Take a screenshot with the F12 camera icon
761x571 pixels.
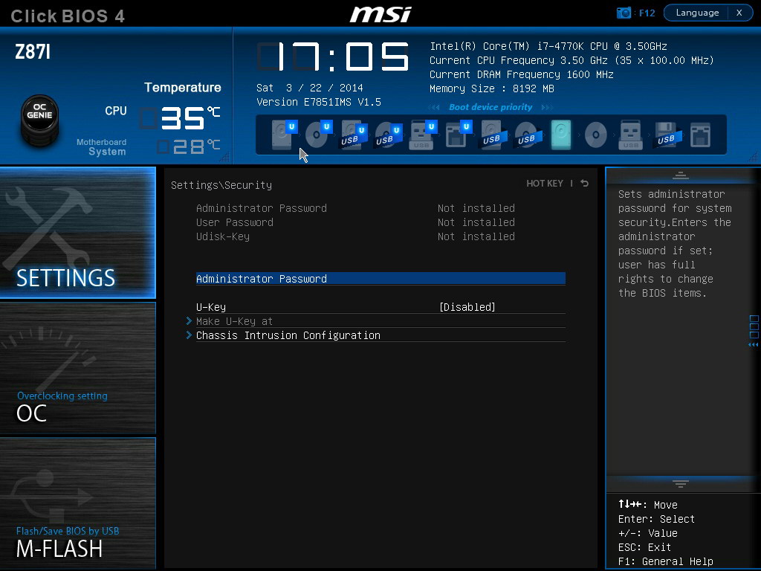point(624,13)
